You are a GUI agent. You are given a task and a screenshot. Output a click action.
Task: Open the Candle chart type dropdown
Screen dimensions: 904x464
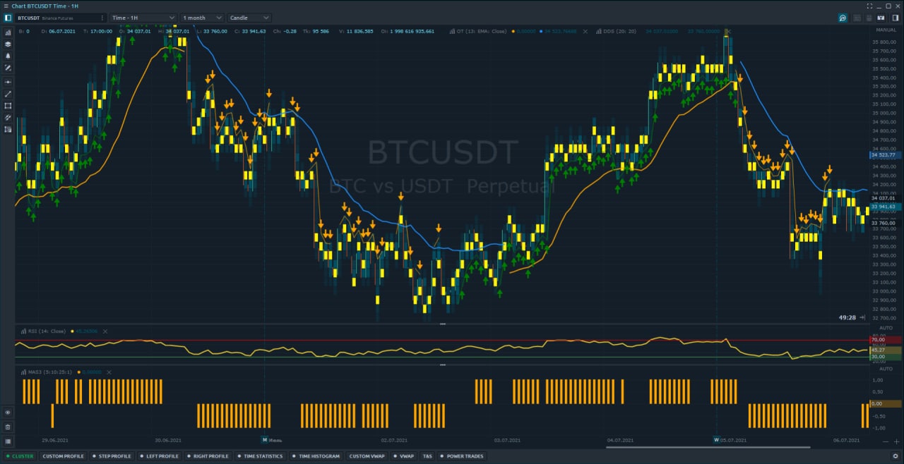pos(249,18)
